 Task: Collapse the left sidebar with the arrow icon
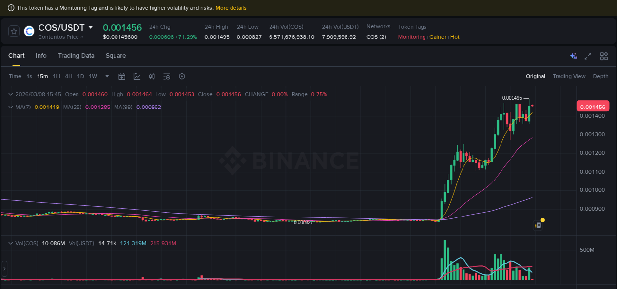[x=4, y=269]
